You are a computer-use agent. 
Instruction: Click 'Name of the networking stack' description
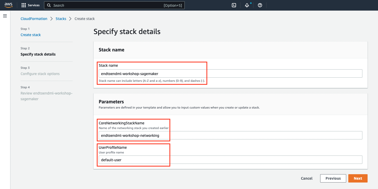tap(134, 128)
